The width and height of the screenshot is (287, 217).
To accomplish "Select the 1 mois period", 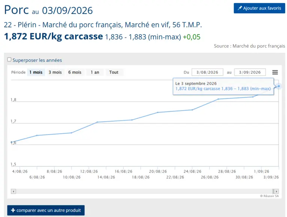I will (x=36, y=72).
